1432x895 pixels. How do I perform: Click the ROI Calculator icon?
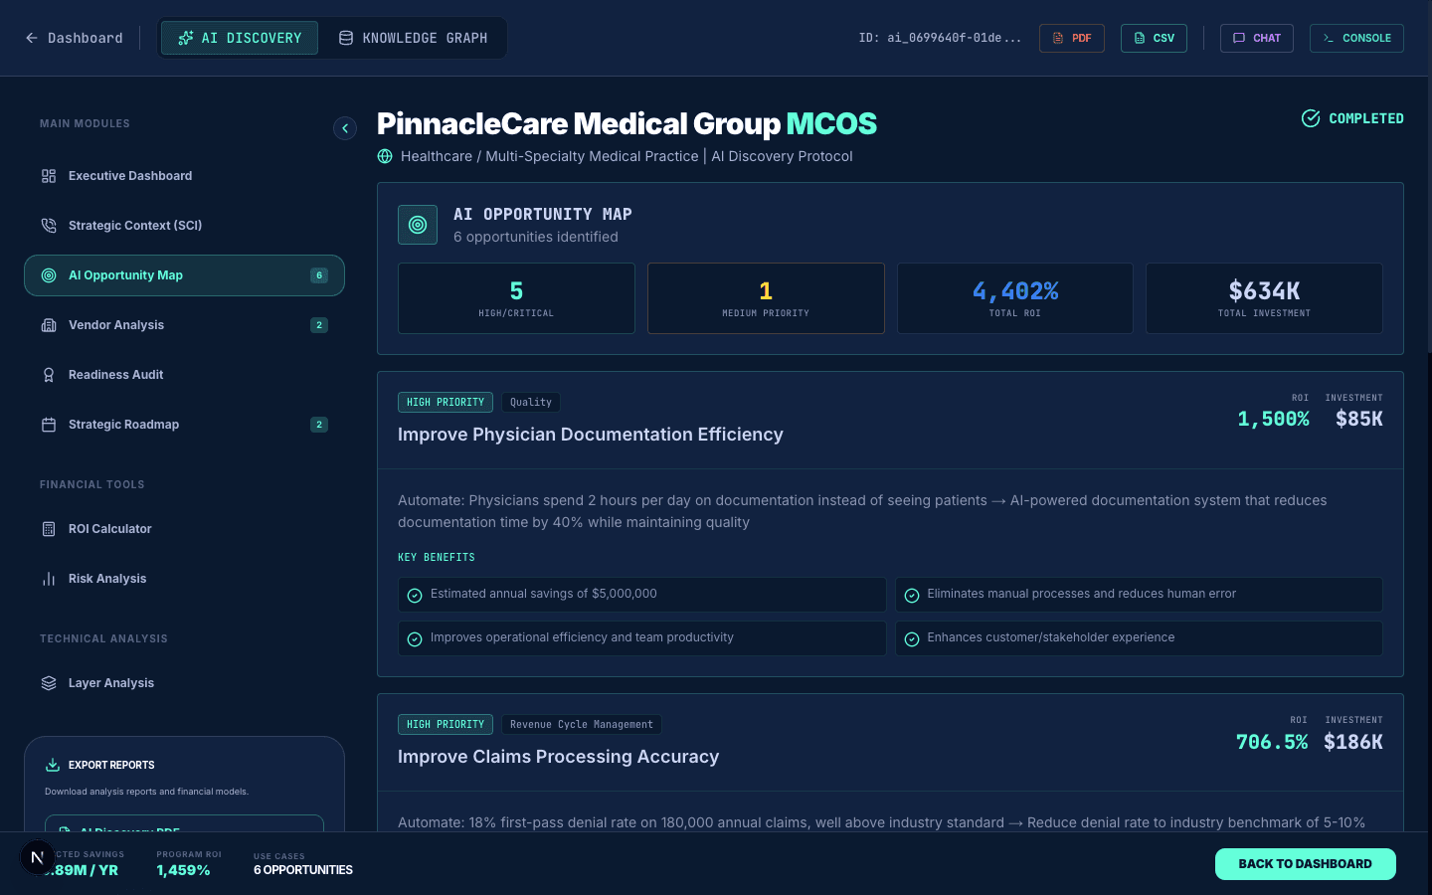point(49,529)
